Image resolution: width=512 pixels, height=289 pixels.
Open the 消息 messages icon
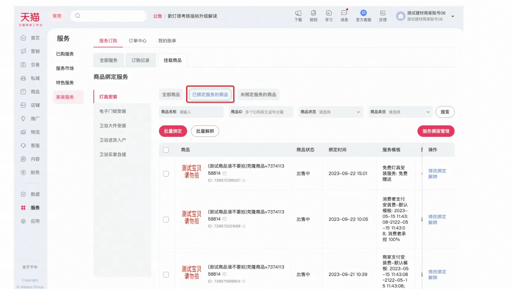click(344, 13)
